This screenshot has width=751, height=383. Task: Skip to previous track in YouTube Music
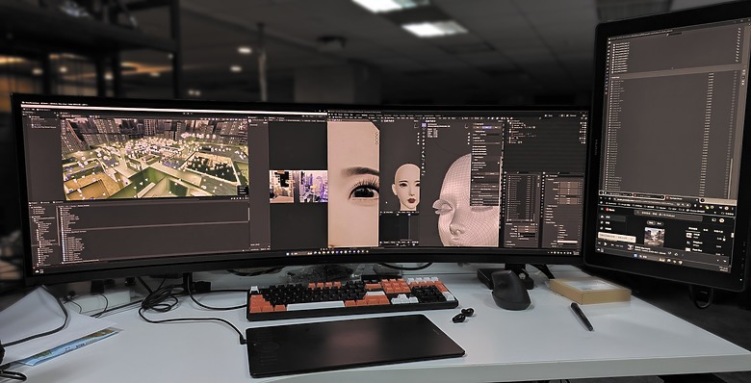tap(599, 243)
